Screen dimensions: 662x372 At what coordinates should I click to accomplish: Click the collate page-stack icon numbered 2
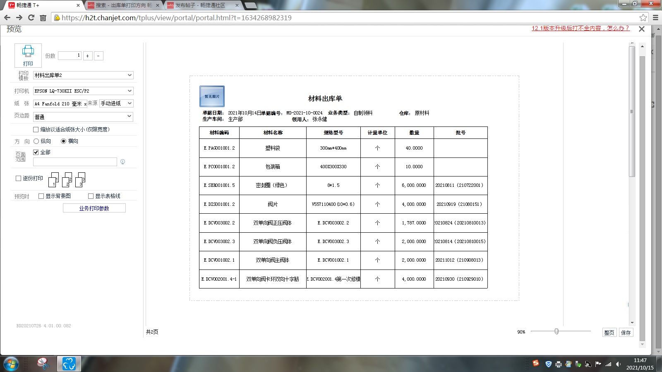pos(67,180)
